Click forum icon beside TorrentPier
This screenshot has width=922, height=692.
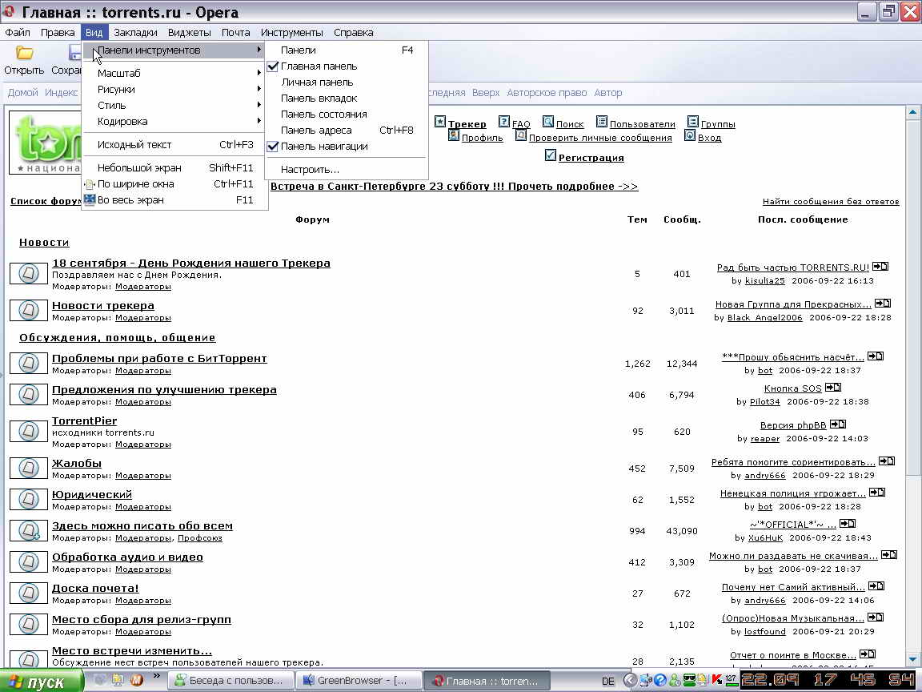point(28,432)
